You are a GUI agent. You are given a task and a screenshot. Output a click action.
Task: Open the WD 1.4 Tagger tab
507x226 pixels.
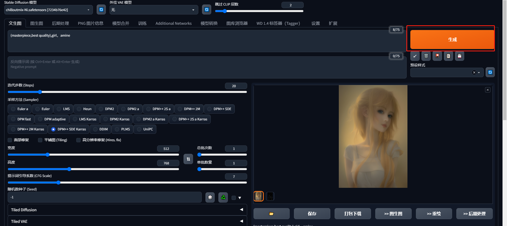[278, 23]
